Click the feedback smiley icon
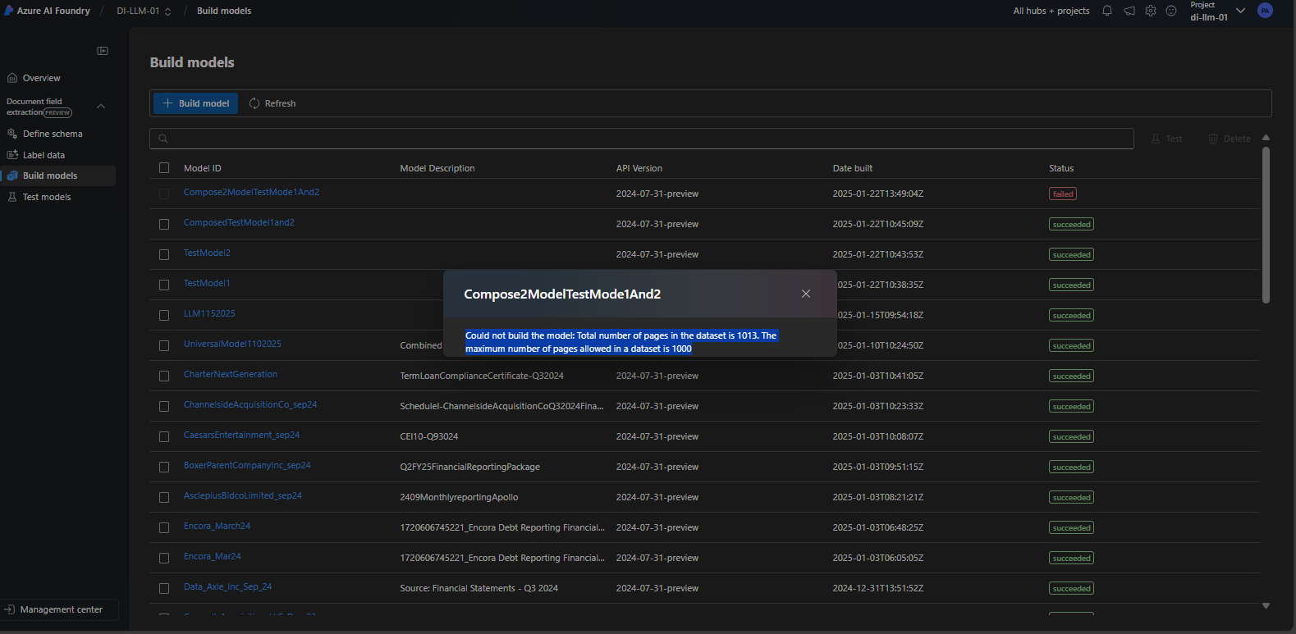1296x634 pixels. point(1171,11)
